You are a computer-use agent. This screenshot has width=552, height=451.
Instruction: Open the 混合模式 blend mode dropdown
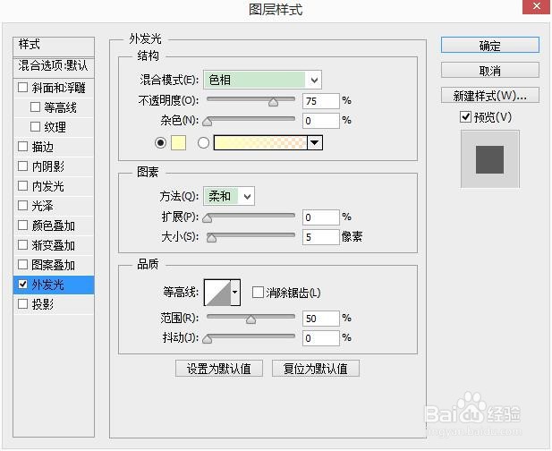coord(262,81)
